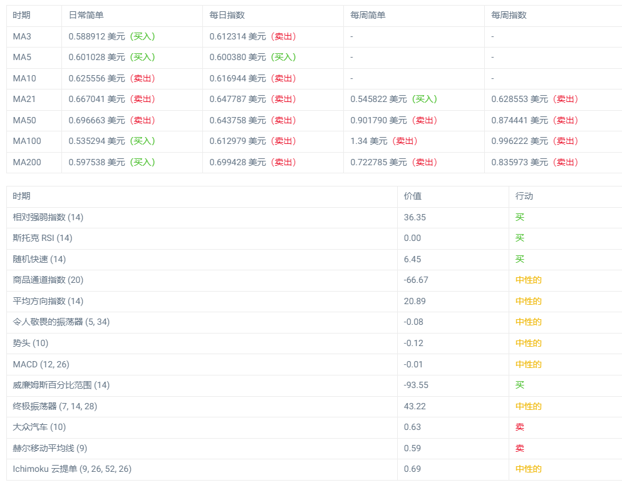Click MA200 daily simple value 0.597538 美元
This screenshot has height=490, width=622.
[97, 162]
